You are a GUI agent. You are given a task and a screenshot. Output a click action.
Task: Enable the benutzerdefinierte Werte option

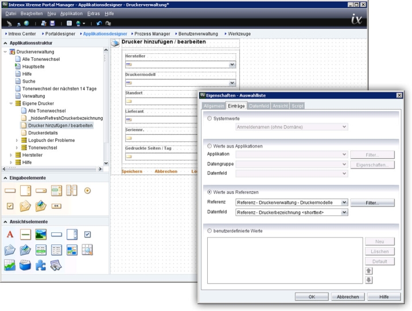coord(209,230)
